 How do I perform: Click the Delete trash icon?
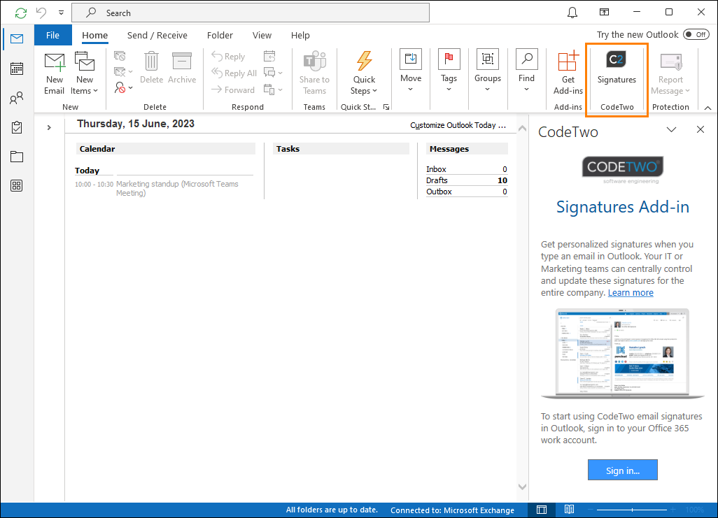click(x=151, y=69)
